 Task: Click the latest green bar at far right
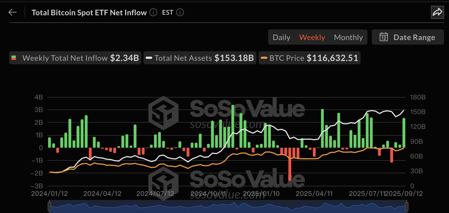[404, 133]
